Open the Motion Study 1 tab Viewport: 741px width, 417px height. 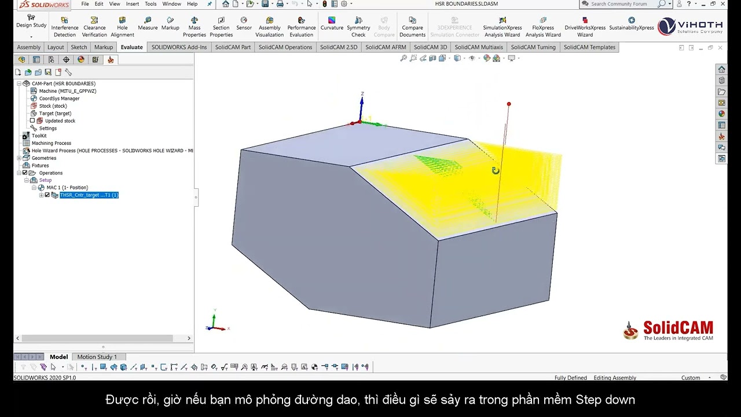click(x=97, y=357)
